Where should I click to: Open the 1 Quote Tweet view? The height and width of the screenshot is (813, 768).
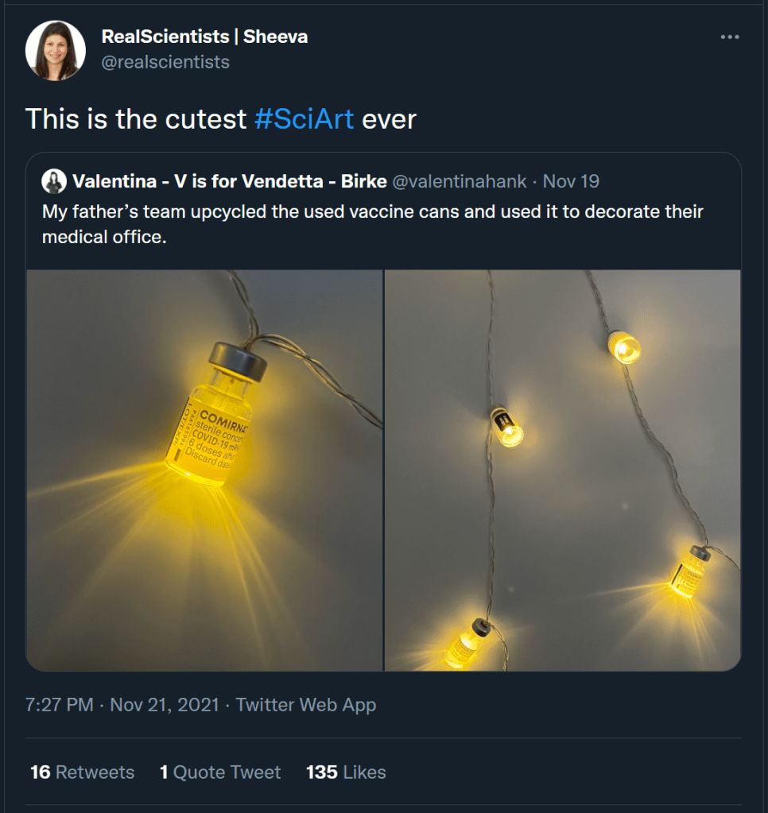point(220,772)
